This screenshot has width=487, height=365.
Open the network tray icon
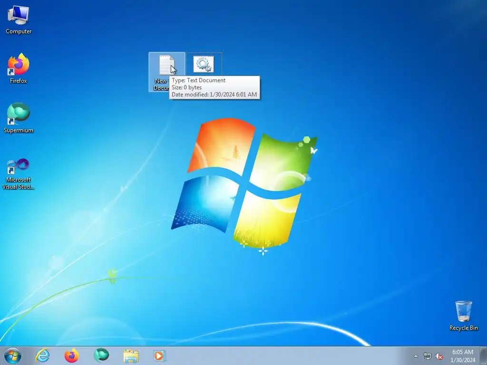pyautogui.click(x=428, y=356)
